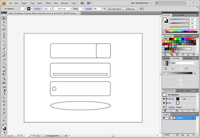
Task: Select the Line Segment tool
Action: pos(4,41)
